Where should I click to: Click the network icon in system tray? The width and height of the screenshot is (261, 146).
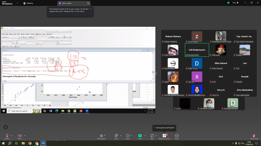239,143
